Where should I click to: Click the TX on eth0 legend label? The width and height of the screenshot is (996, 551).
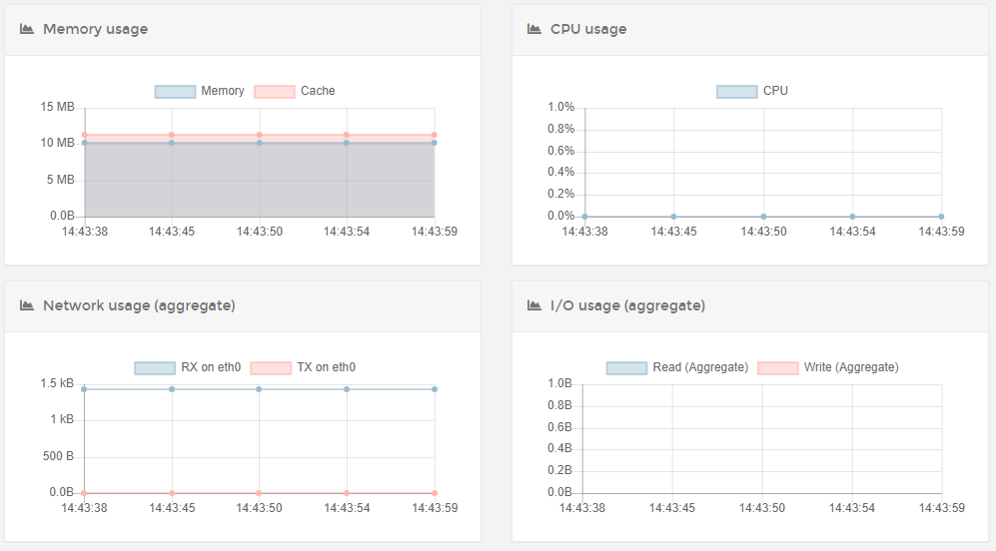coord(326,367)
